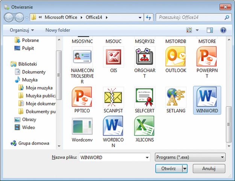This screenshot has height=181, width=235.
Task: Open the Programs (*.exe) file type dropdown
Action: coord(190,157)
